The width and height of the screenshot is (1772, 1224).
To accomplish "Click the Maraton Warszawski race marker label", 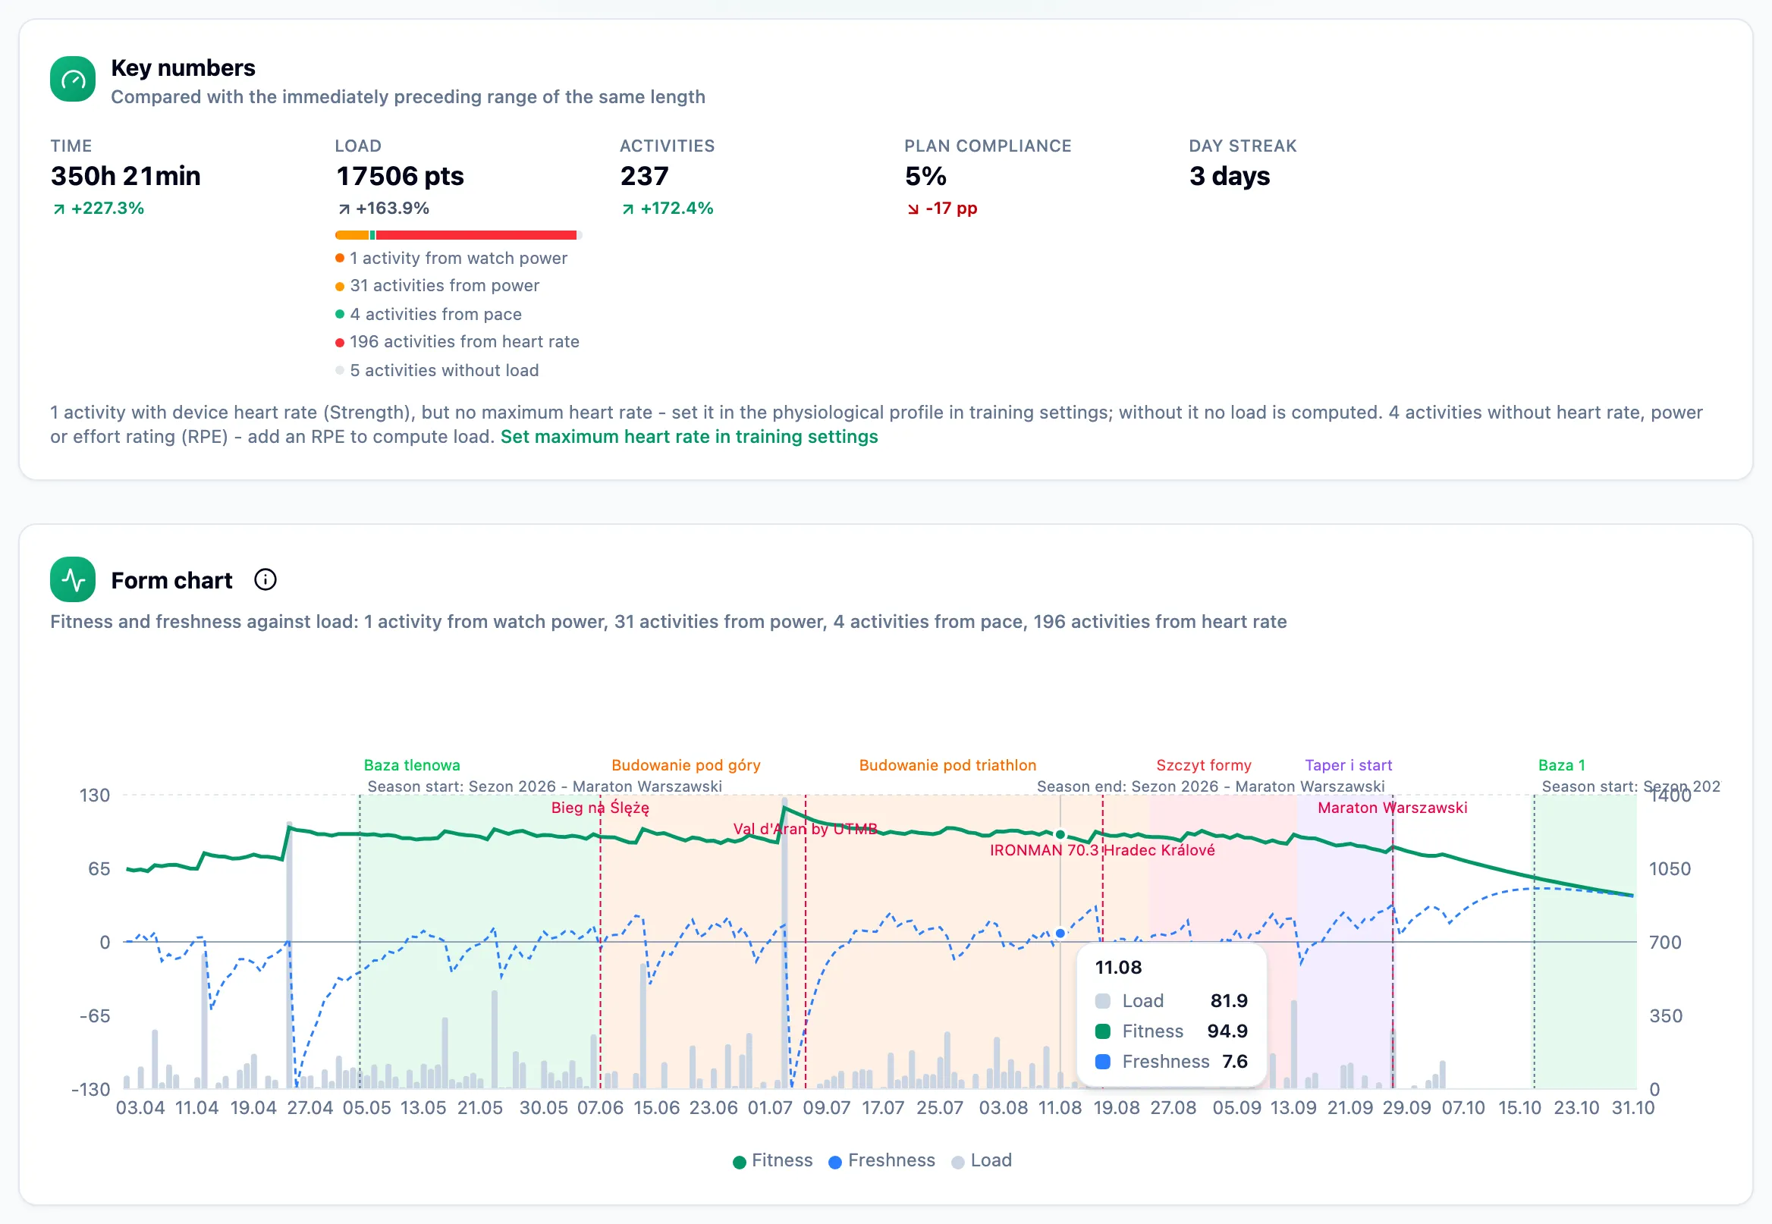I will [x=1392, y=808].
